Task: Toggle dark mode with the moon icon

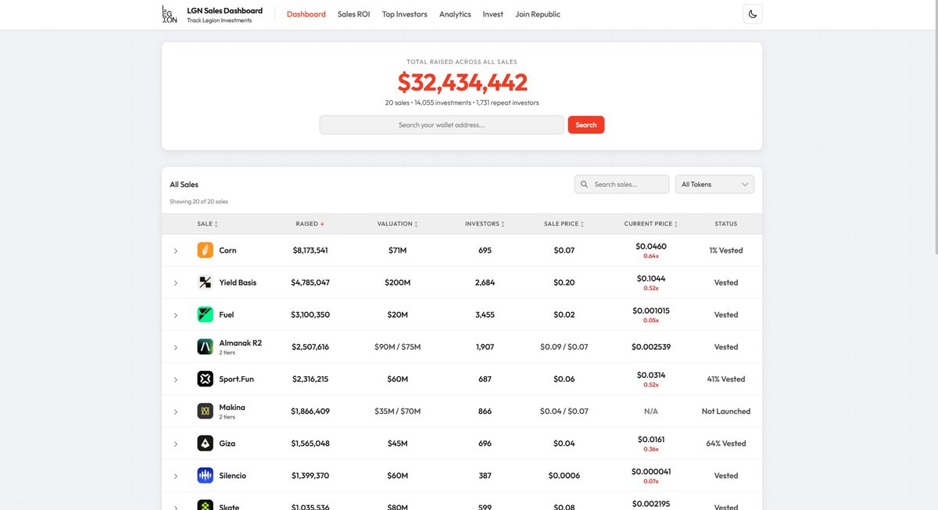Action: tap(752, 14)
